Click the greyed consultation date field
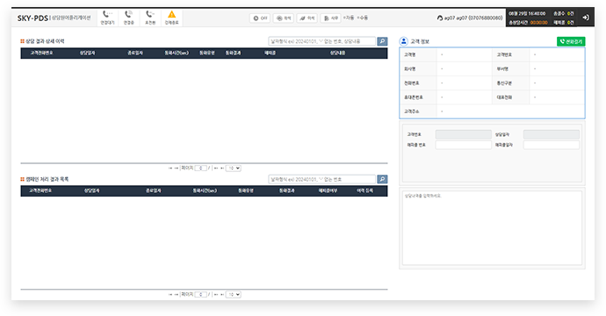The width and height of the screenshot is (606, 316). pos(552,134)
